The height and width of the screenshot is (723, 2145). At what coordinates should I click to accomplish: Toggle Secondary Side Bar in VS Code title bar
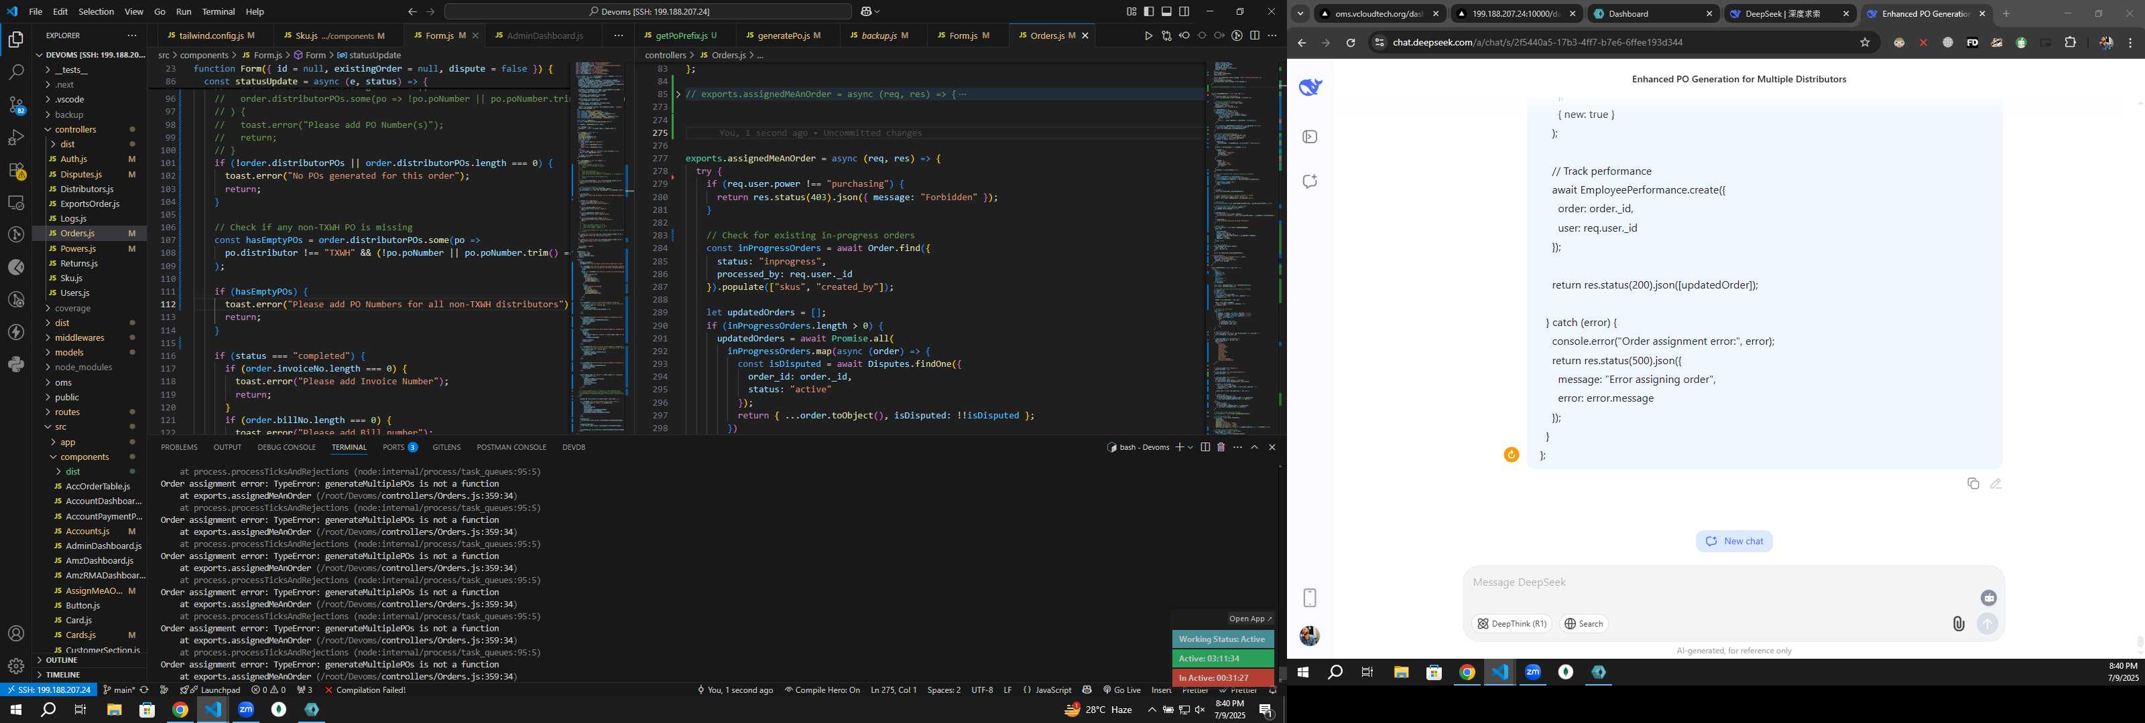click(1184, 11)
